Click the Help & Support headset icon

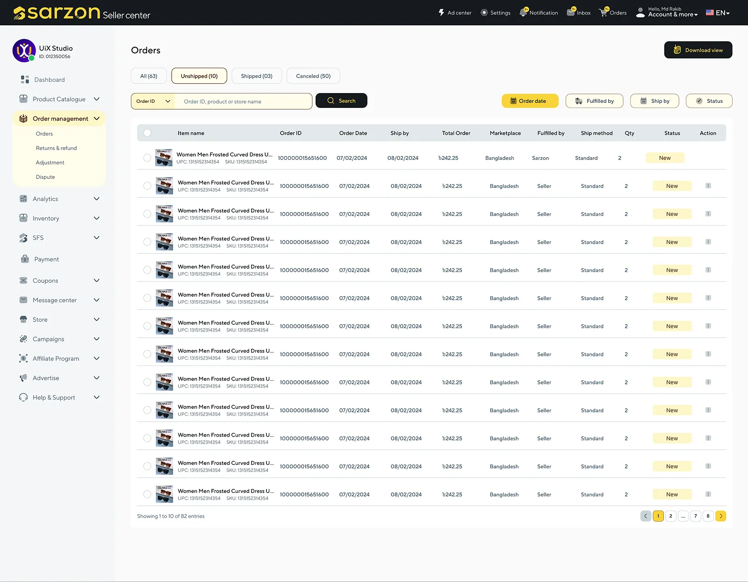click(23, 397)
